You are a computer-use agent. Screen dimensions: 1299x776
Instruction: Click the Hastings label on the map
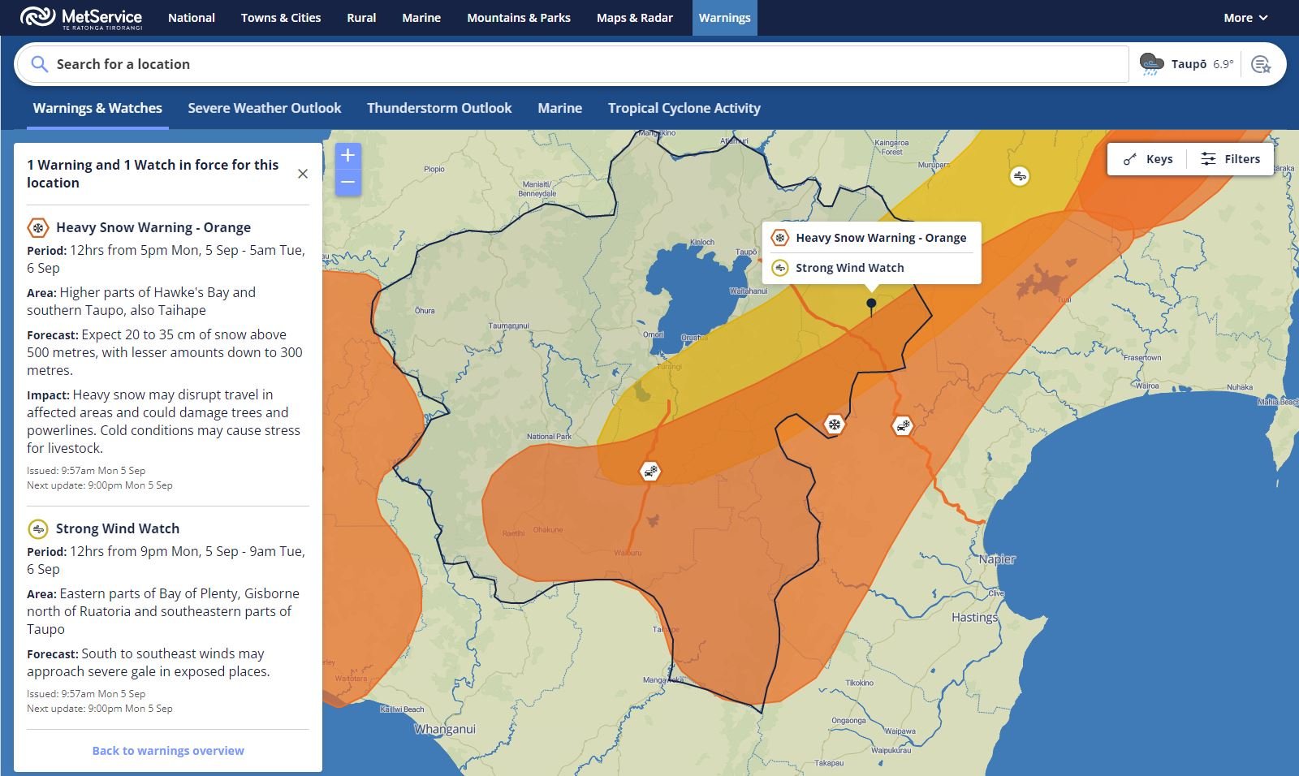(x=974, y=618)
